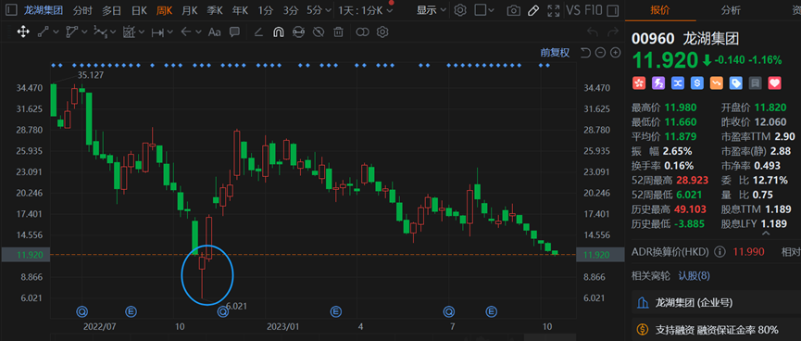The width and height of the screenshot is (801, 341).
Task: Switch to 季K quarterly candlestick
Action: click(215, 9)
